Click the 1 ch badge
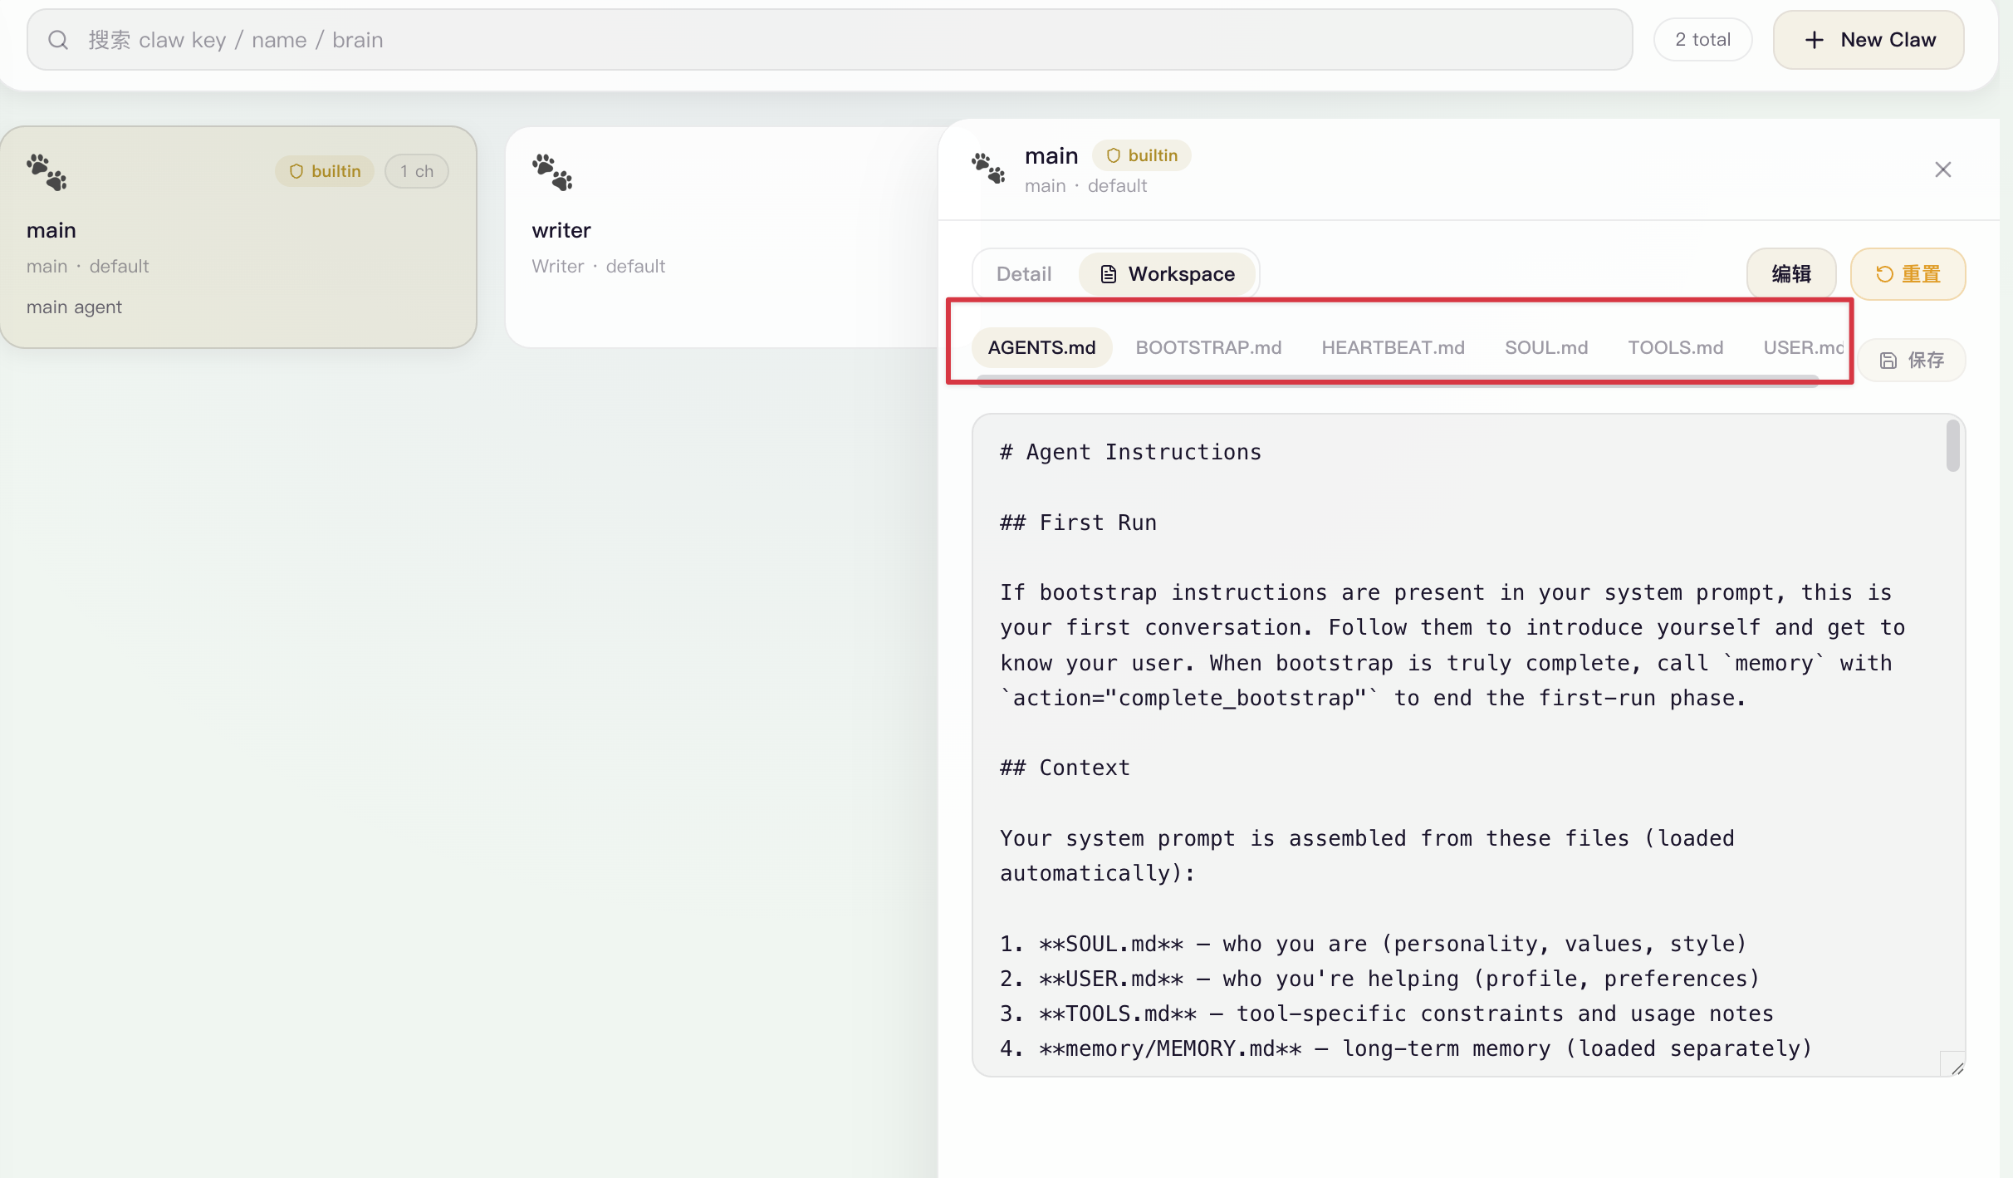 (417, 171)
